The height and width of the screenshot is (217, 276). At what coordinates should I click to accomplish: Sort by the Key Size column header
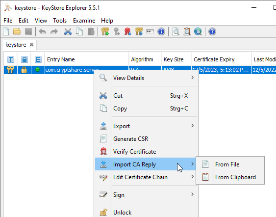coord(176,59)
